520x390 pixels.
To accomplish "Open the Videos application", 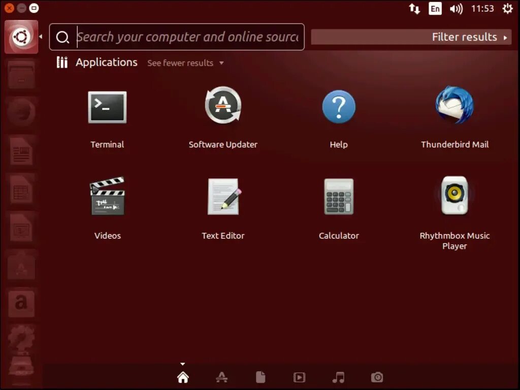I will pyautogui.click(x=108, y=196).
